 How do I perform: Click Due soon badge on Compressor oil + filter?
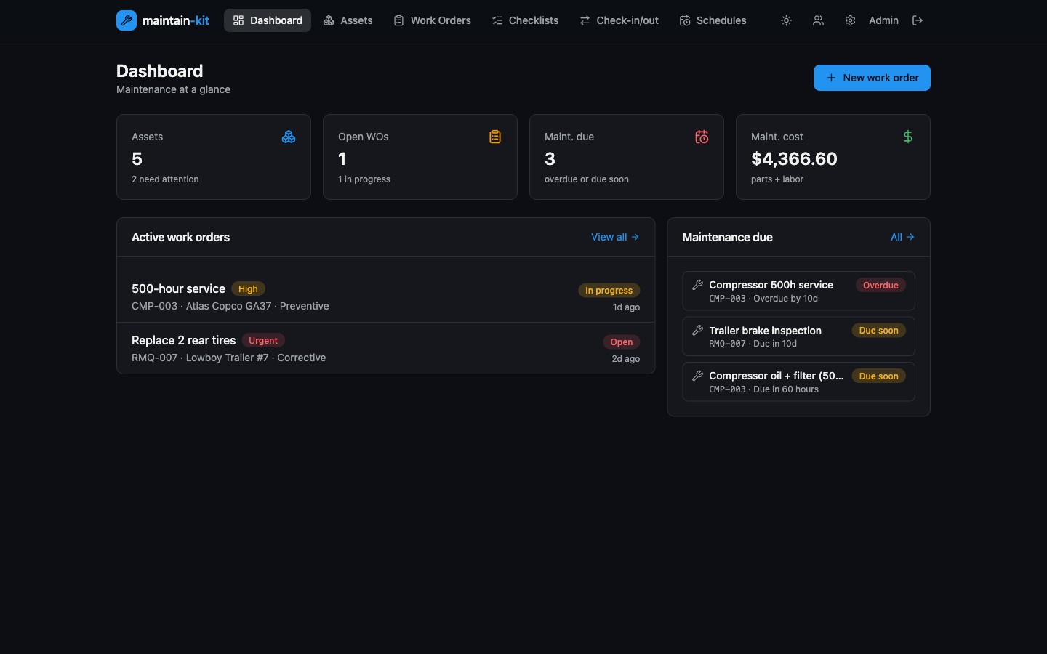click(x=878, y=376)
